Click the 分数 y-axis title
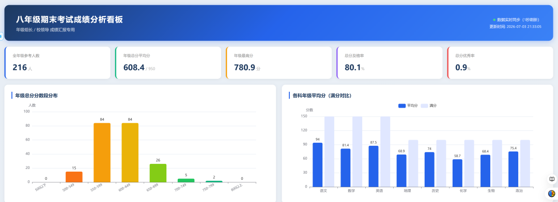 pyautogui.click(x=309, y=110)
